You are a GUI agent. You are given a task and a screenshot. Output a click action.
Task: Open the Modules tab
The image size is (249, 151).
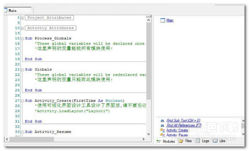[x=166, y=141]
